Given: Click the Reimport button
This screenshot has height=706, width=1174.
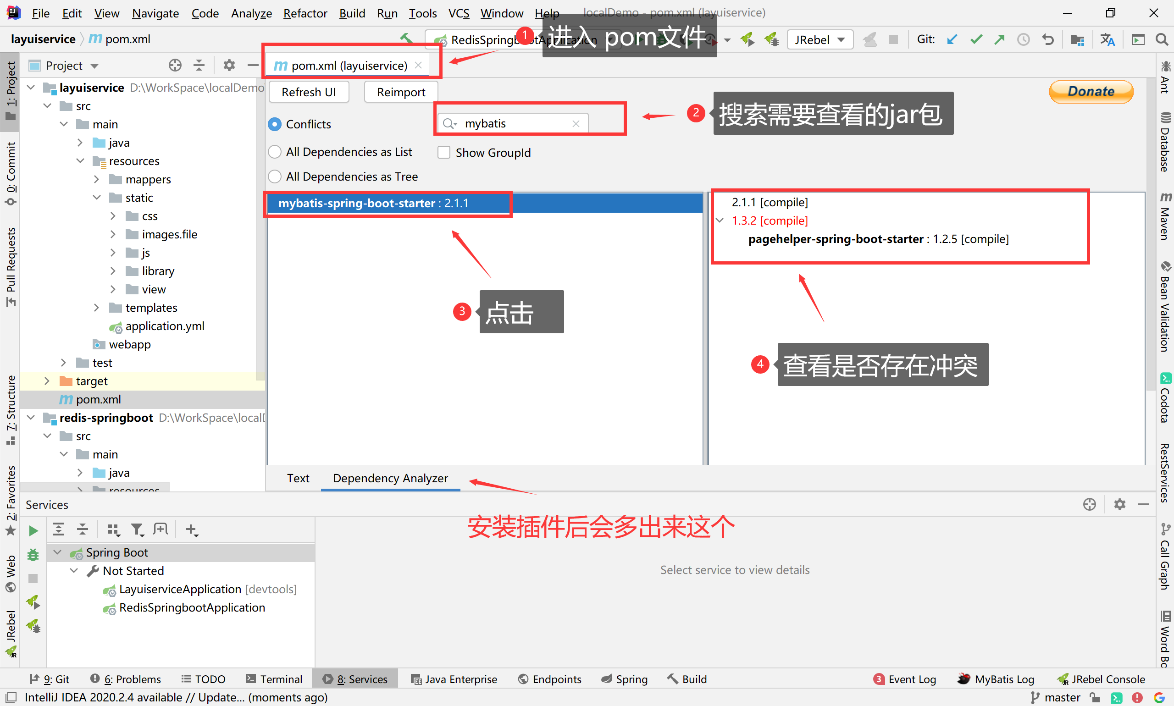Looking at the screenshot, I should point(401,92).
